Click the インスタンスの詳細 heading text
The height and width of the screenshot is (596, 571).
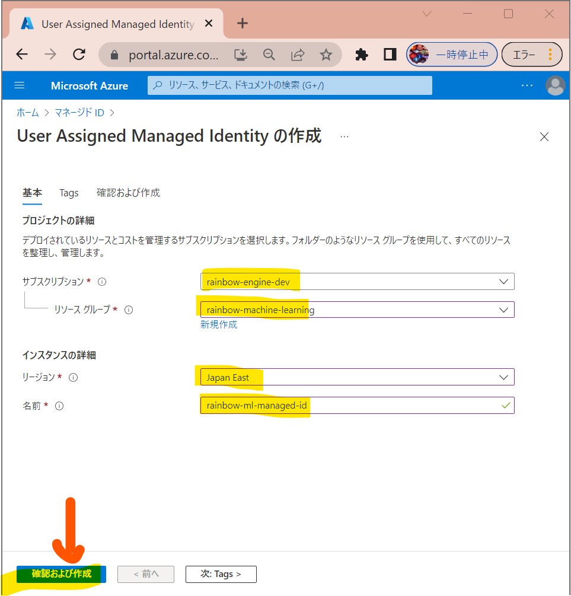[x=59, y=355]
